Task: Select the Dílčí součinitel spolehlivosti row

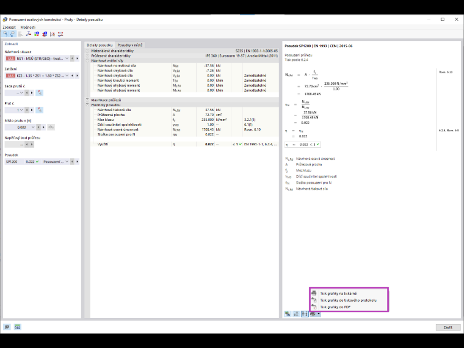Action: click(x=184, y=125)
